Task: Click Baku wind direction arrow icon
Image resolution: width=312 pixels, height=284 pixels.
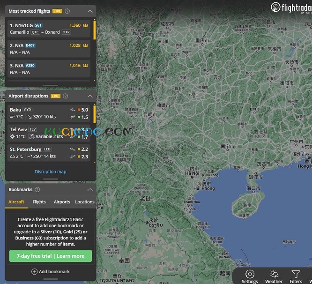Action: tap(30, 117)
